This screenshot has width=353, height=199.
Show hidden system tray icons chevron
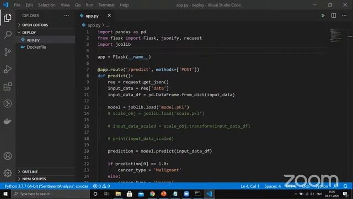click(296, 194)
